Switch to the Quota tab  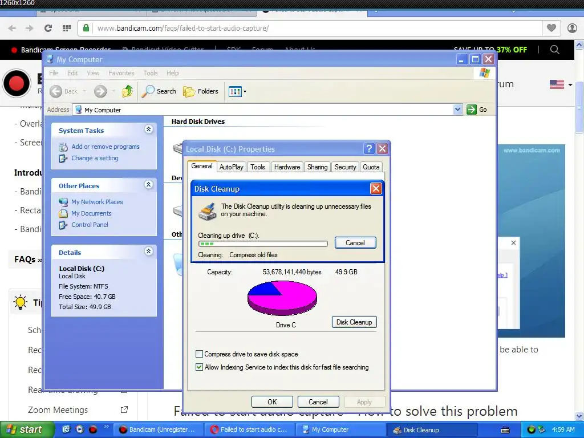pyautogui.click(x=371, y=167)
